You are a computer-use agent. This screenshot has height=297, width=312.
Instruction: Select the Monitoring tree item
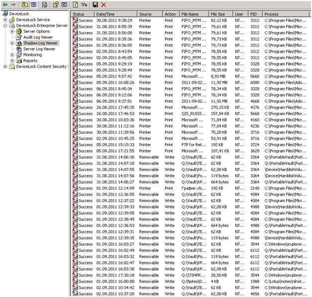[32, 55]
